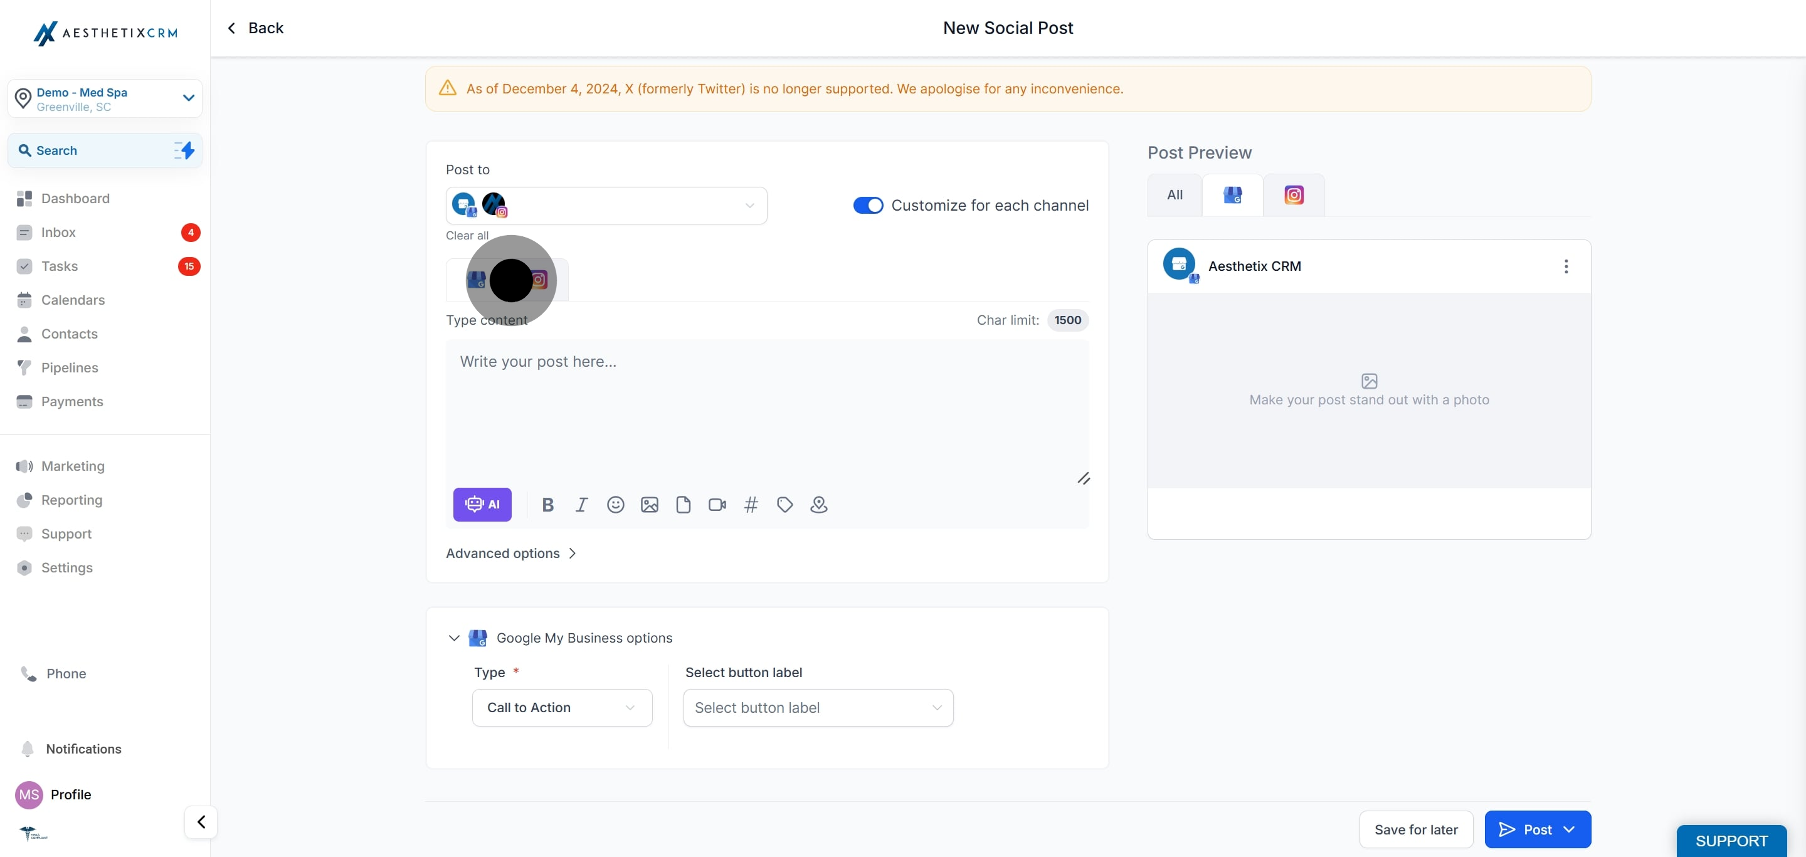Open the Select button label dropdown

[x=818, y=708]
